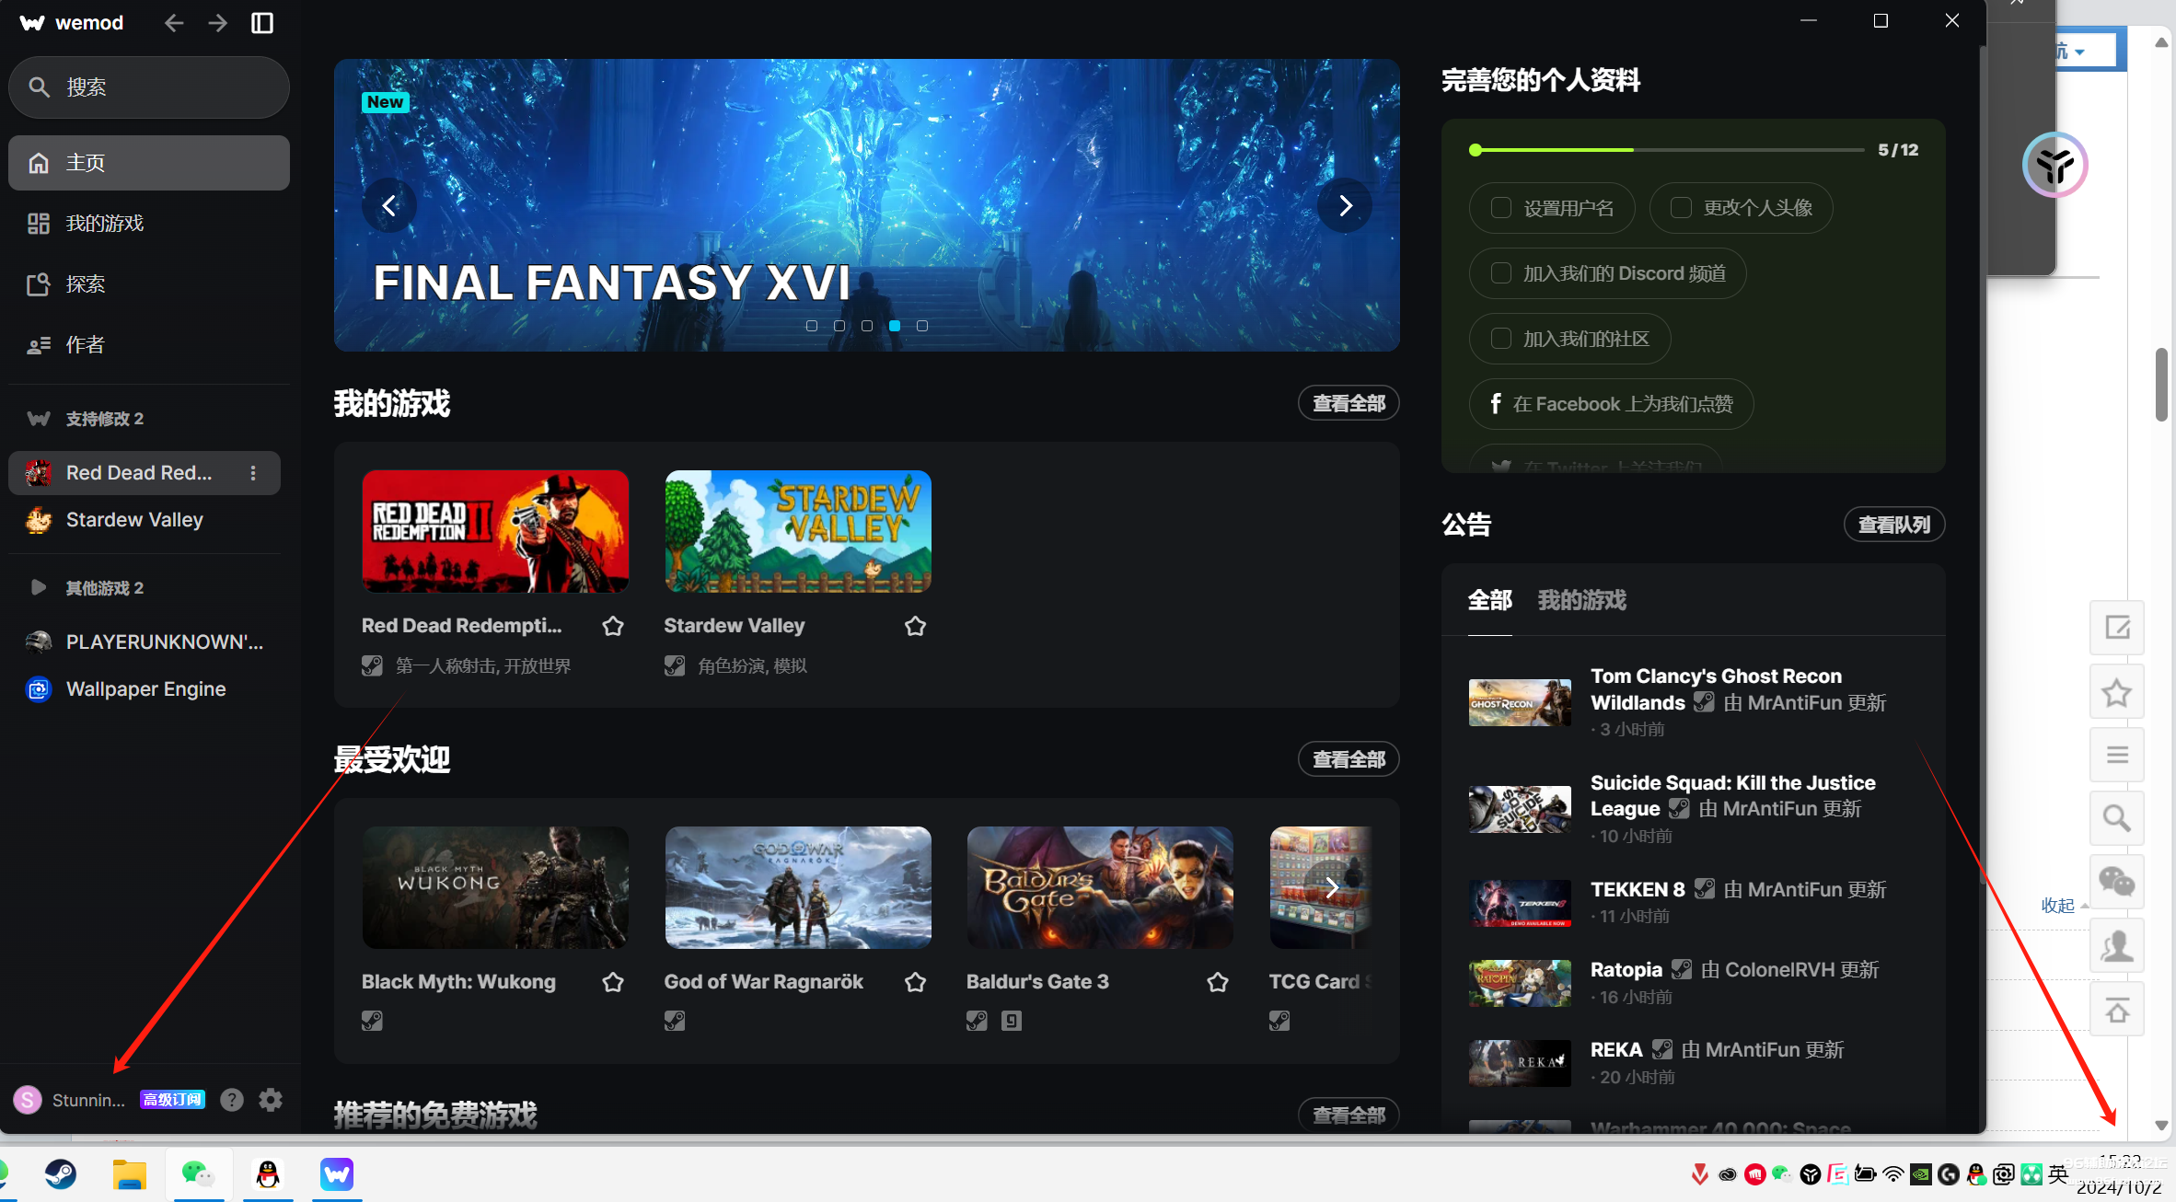Check the join Discord channel checkbox
The height and width of the screenshot is (1202, 2176).
1501,273
